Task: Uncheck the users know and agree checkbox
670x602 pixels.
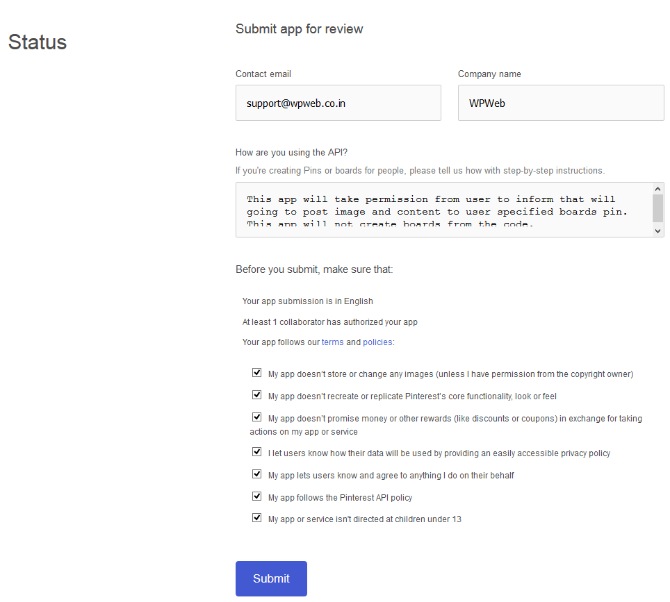Action: click(x=257, y=474)
